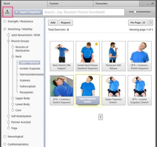Screen dimensions: 157x147
Task: Click the exercise search field
Action: [x=84, y=12]
